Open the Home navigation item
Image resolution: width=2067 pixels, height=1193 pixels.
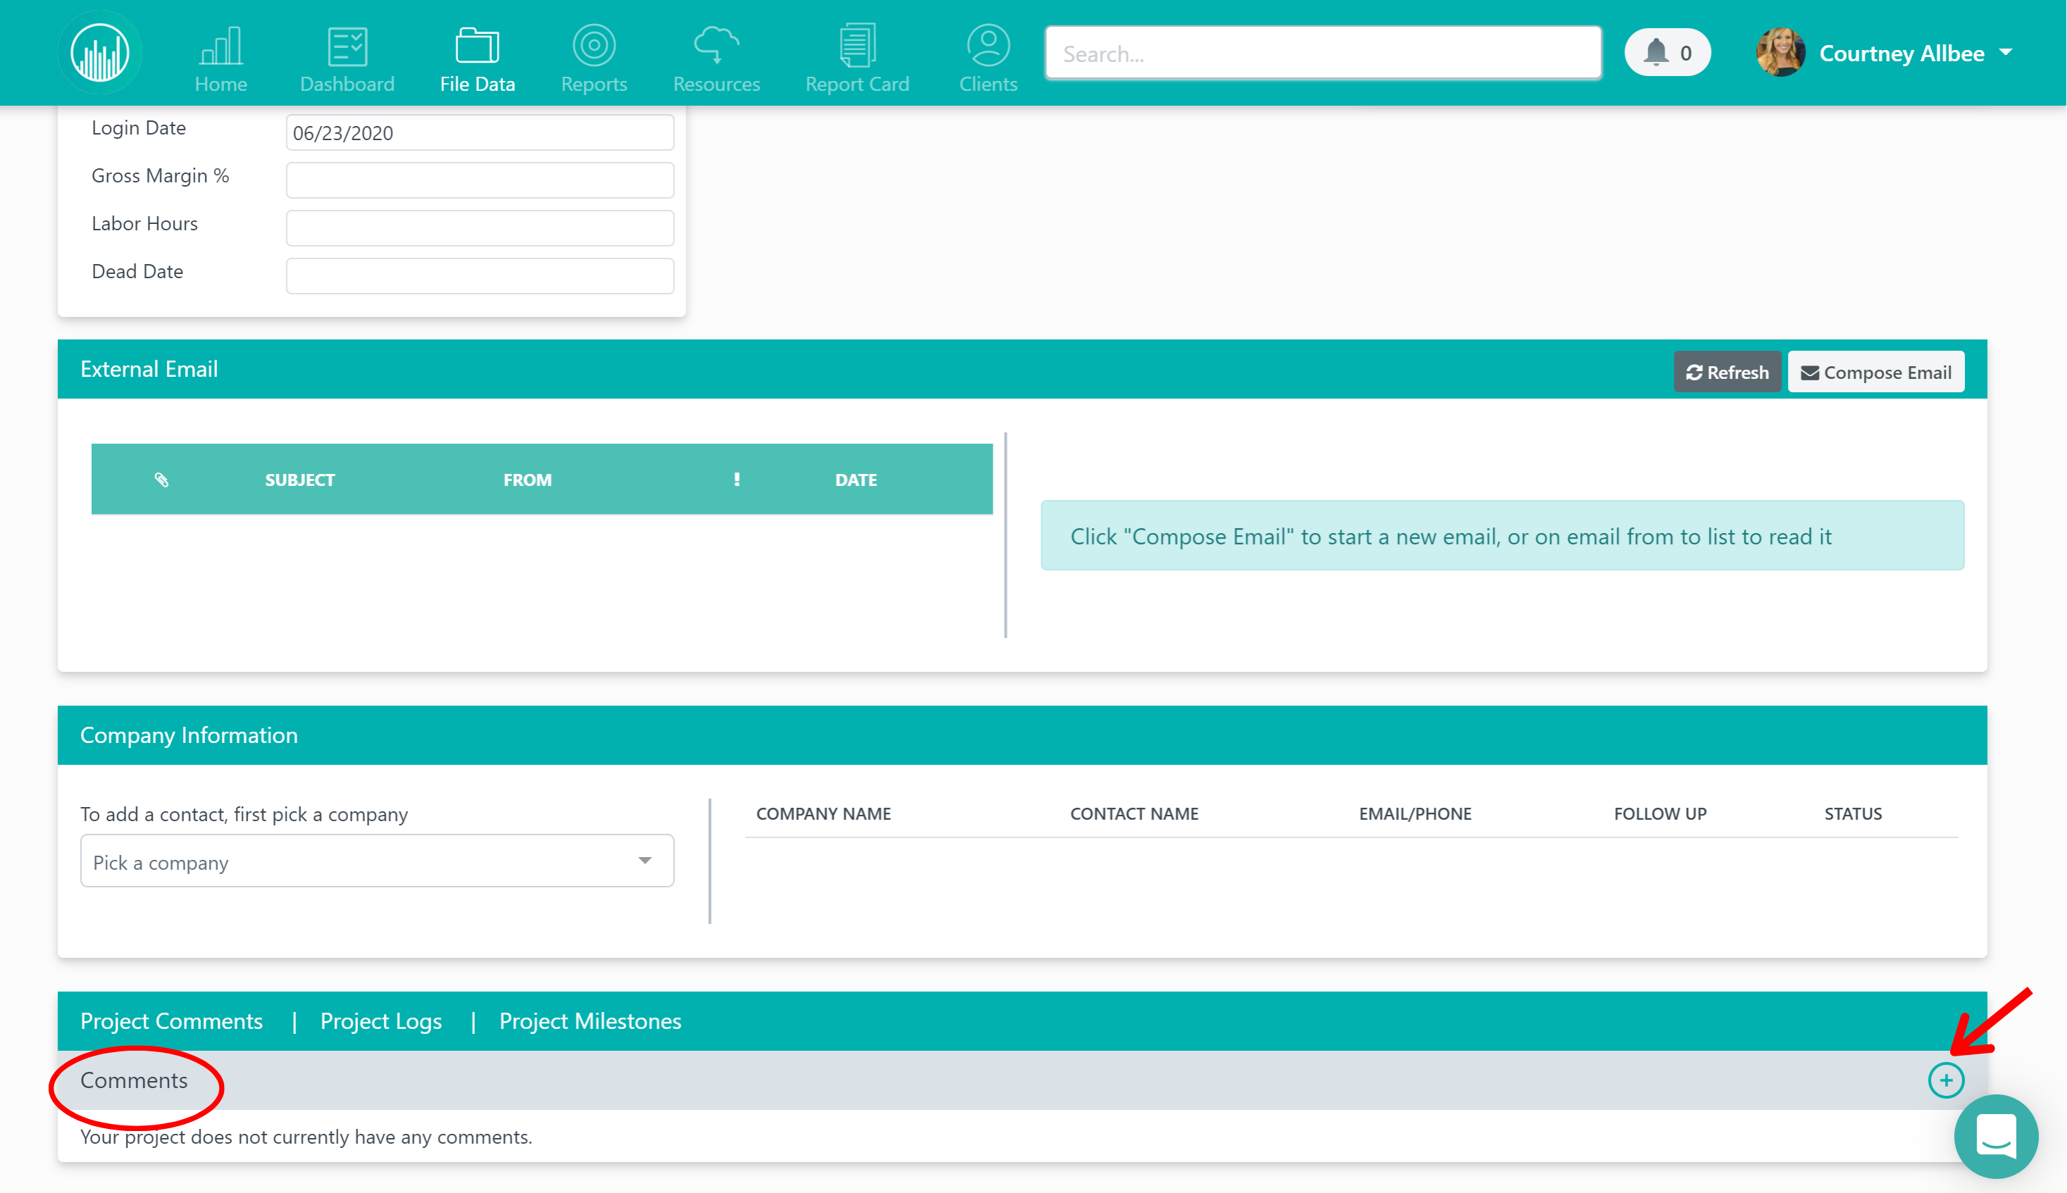(221, 59)
